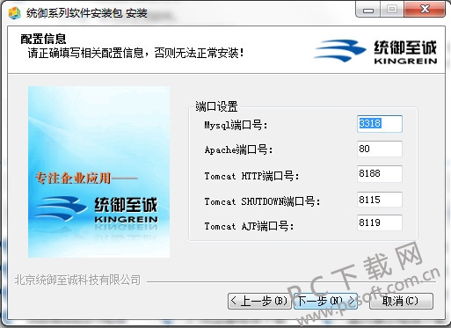Click the Mysql端口号 label

pos(236,125)
